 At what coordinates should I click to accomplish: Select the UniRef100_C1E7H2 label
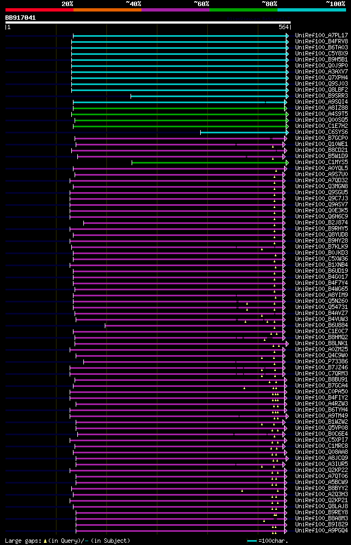(321, 126)
